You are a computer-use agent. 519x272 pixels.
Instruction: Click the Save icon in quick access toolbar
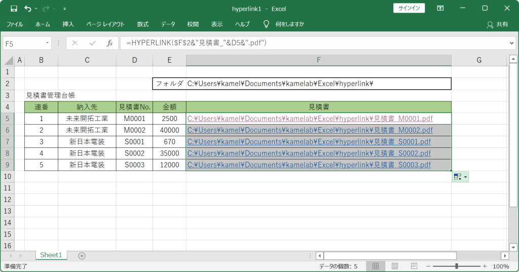(x=14, y=9)
